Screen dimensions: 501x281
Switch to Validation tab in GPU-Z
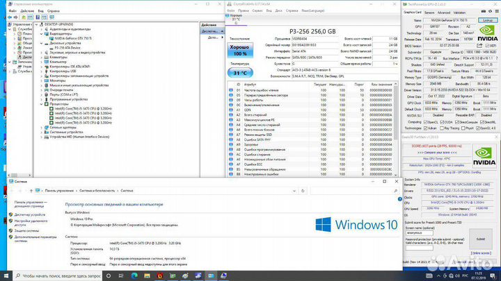point(459,12)
